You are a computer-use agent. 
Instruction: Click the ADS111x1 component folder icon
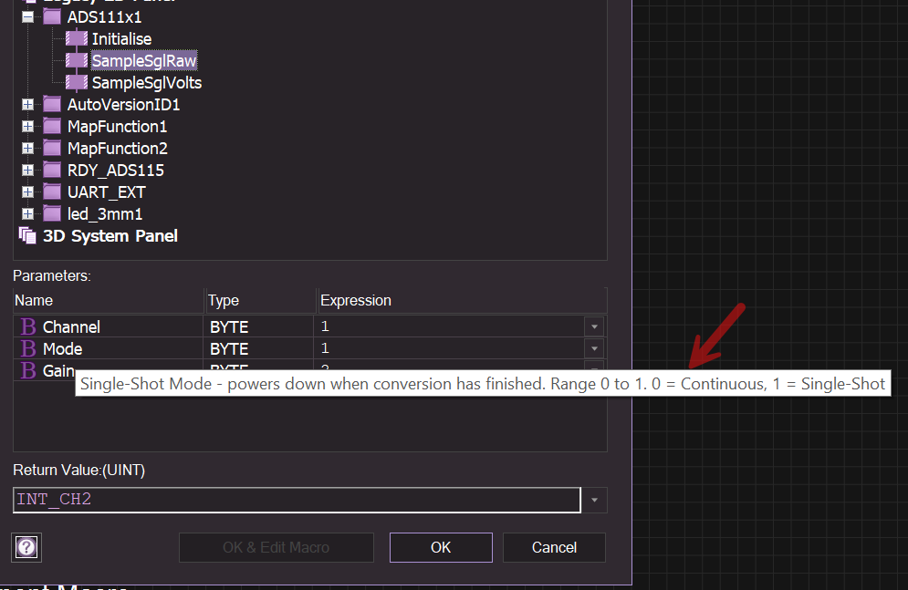tap(52, 17)
